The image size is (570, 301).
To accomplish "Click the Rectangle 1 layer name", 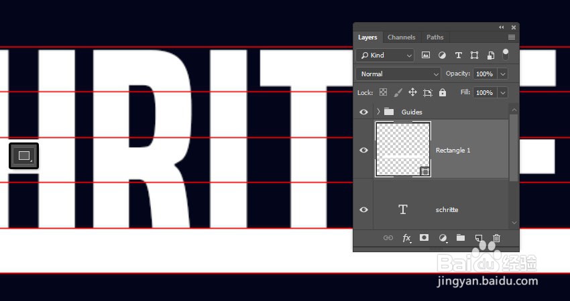I will click(x=453, y=150).
